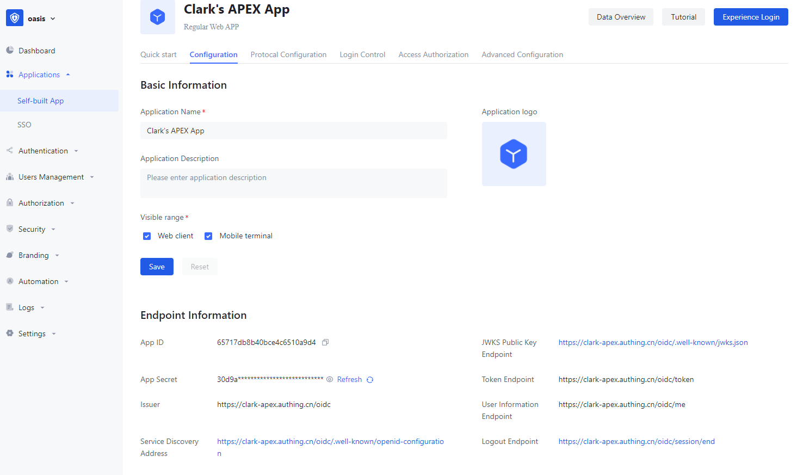Expand the Authentication sidebar menu
The width and height of the screenshot is (797, 475).
[44, 151]
